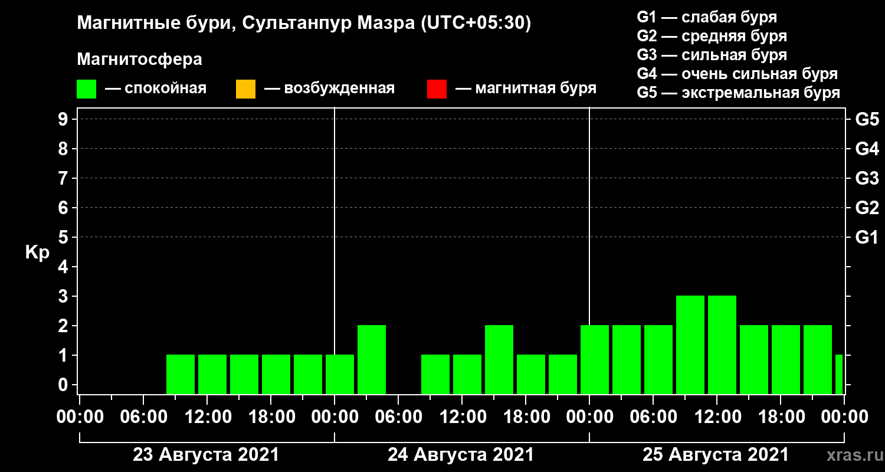Click the Kp 2 afternoon bar on 24 August
This screenshot has width=885, height=472.
pyautogui.click(x=499, y=359)
